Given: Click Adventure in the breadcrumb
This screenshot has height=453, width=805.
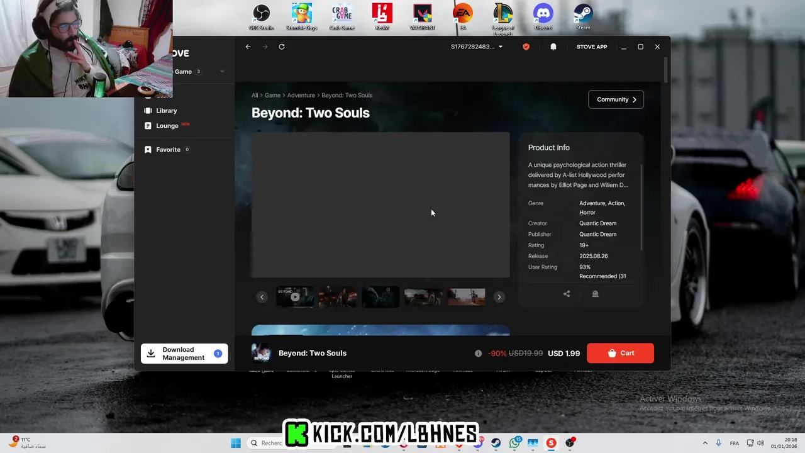Looking at the screenshot, I should coord(301,95).
